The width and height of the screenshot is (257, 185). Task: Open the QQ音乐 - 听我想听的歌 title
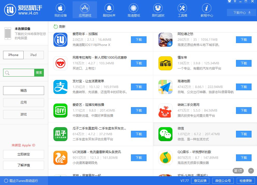195,152
